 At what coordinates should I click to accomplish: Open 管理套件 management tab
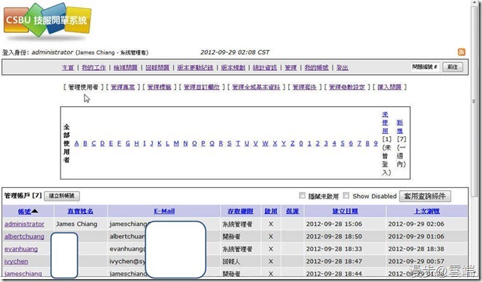(305, 87)
